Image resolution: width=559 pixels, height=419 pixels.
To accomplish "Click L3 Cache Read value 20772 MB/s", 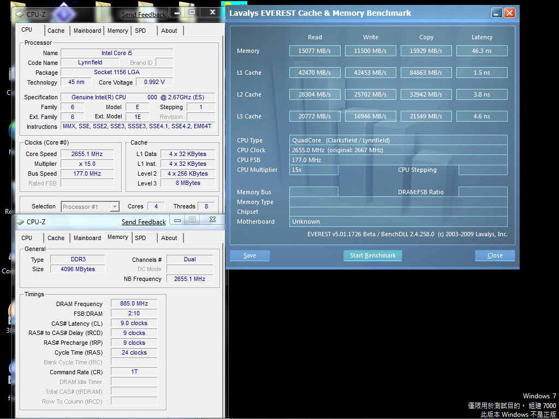I will (x=315, y=116).
